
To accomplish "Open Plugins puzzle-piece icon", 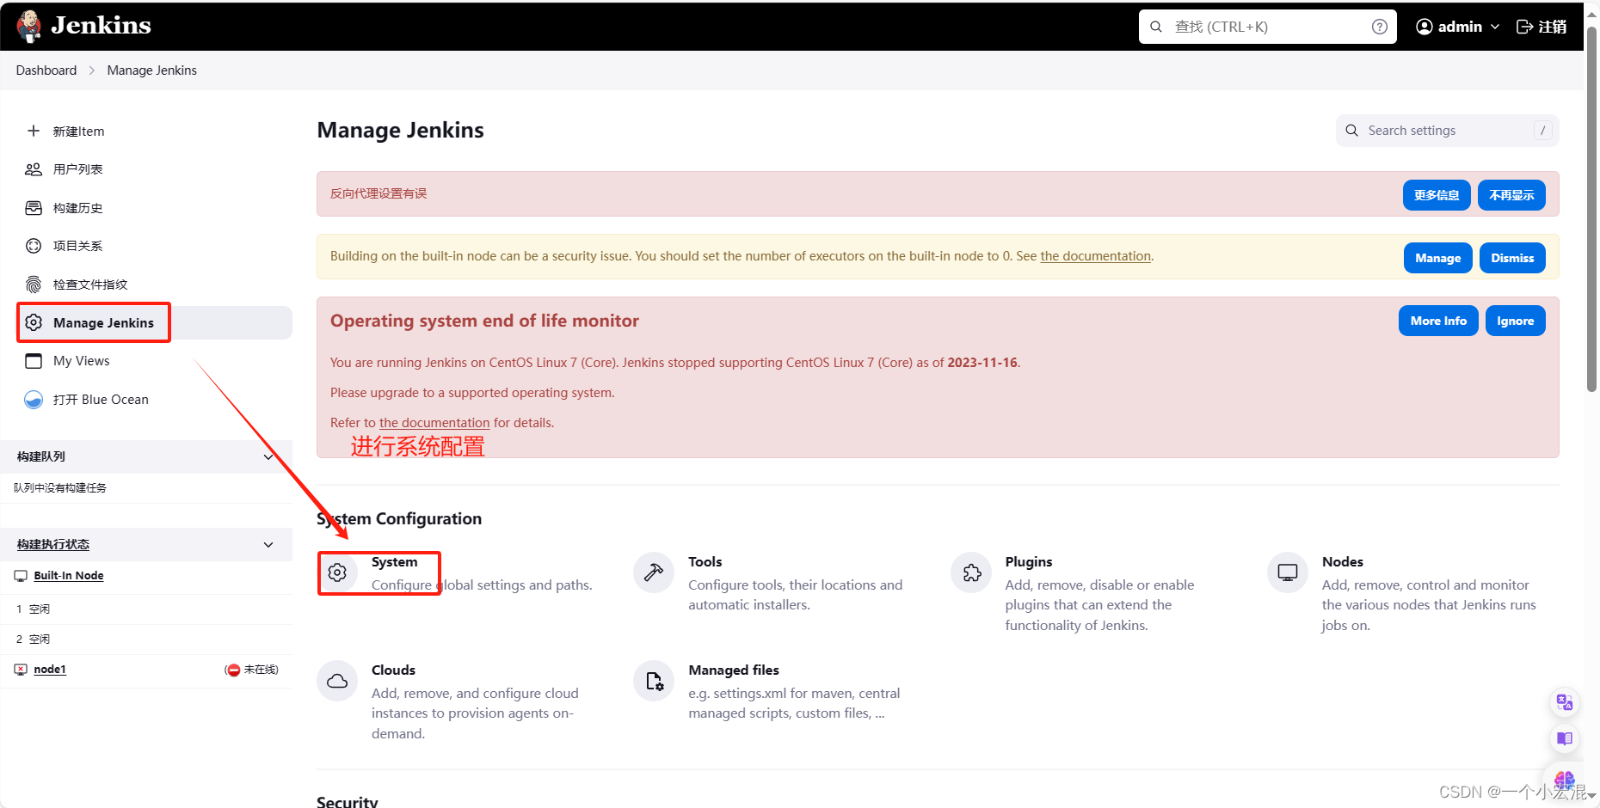I will pyautogui.click(x=970, y=572).
